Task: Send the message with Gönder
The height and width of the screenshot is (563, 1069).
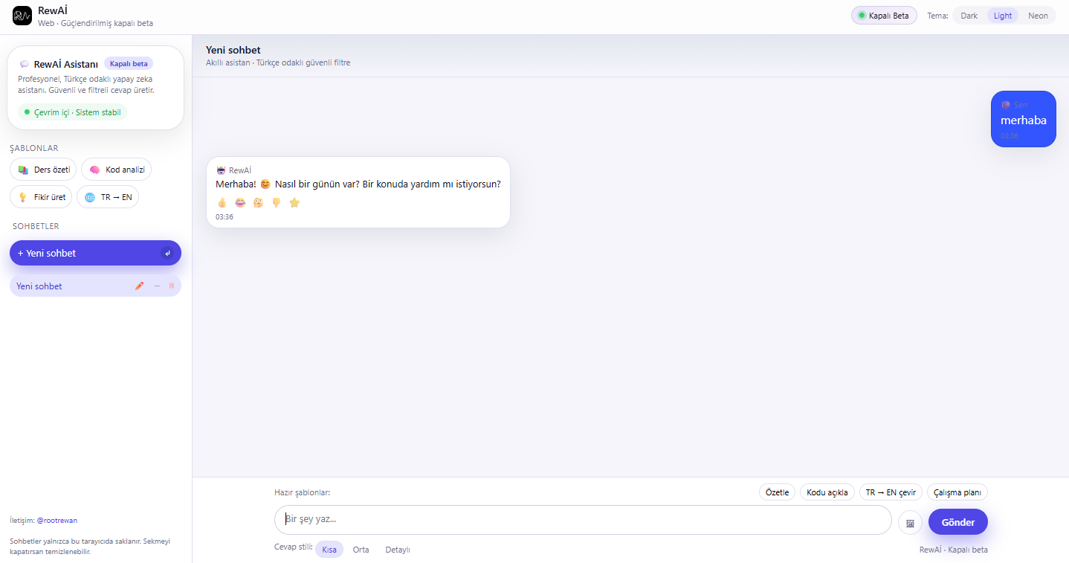Action: point(958,522)
